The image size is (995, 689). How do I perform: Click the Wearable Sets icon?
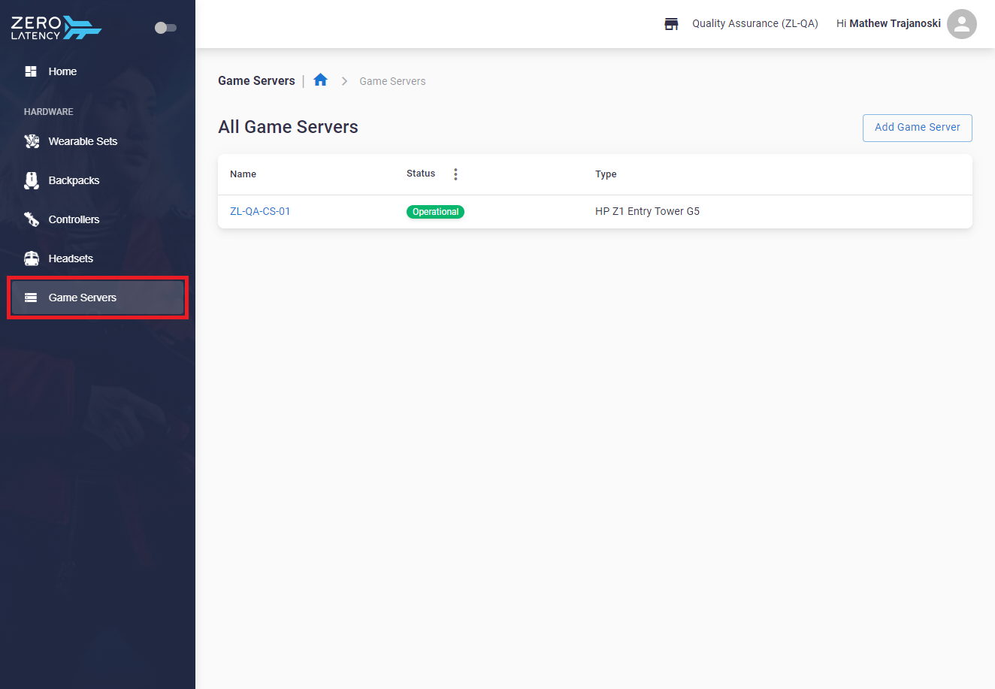pyautogui.click(x=32, y=141)
